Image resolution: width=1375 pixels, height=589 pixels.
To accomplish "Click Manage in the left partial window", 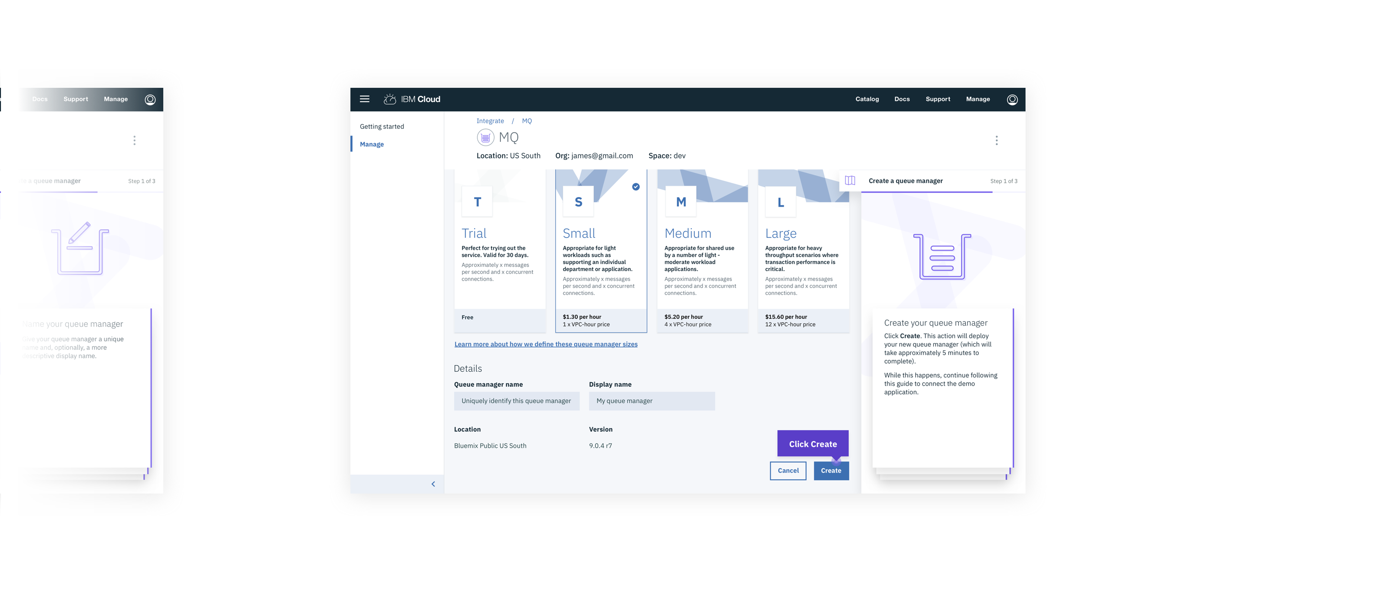I will 116,99.
